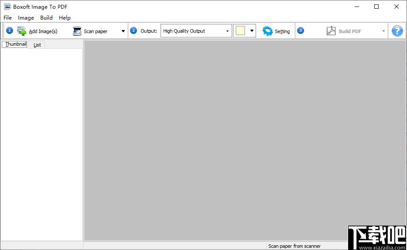Image resolution: width=407 pixels, height=250 pixels.
Task: Open help with the blue question mark icon
Action: [x=397, y=31]
